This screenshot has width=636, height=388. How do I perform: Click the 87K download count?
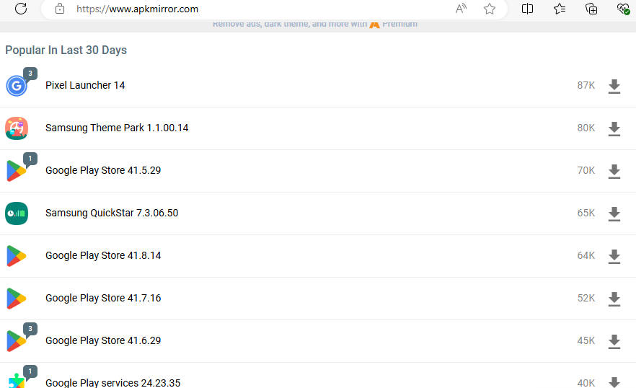586,86
